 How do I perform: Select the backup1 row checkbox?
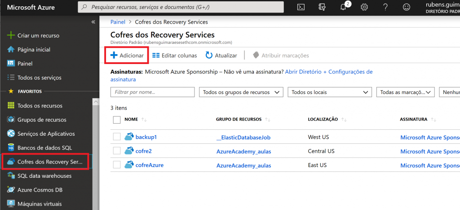[x=117, y=137]
